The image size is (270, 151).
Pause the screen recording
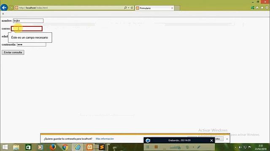click(148, 147)
